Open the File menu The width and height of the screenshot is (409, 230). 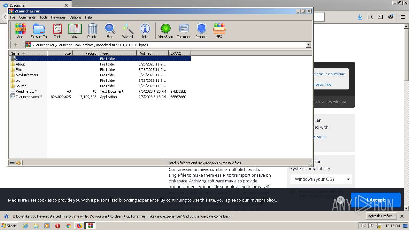pyautogui.click(x=12, y=17)
